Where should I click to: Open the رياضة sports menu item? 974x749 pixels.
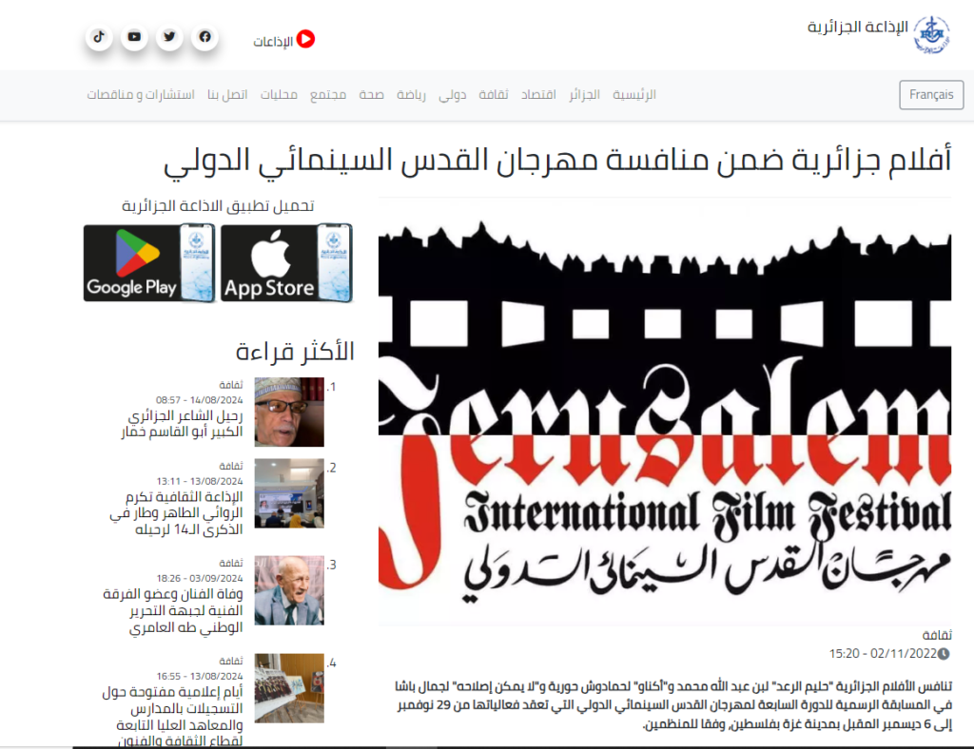point(411,94)
